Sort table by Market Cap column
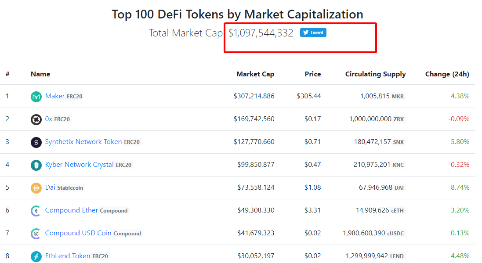The width and height of the screenshot is (482, 263). [255, 74]
